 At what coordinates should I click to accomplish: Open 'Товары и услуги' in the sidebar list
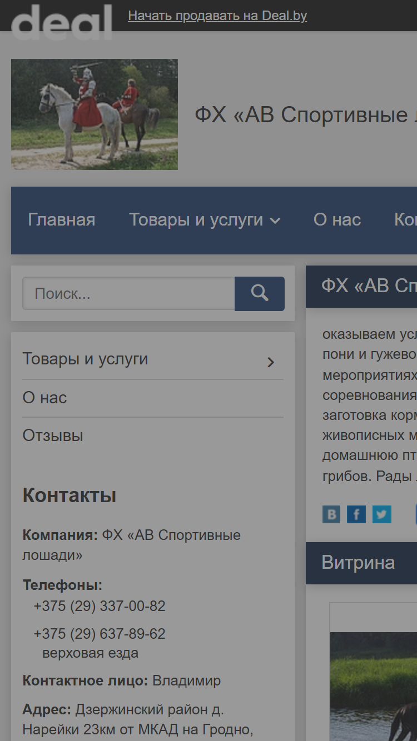[x=85, y=359]
